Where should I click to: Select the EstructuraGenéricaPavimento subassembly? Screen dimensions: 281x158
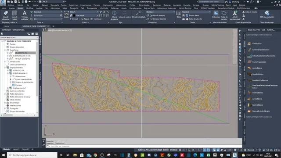[x=262, y=56]
